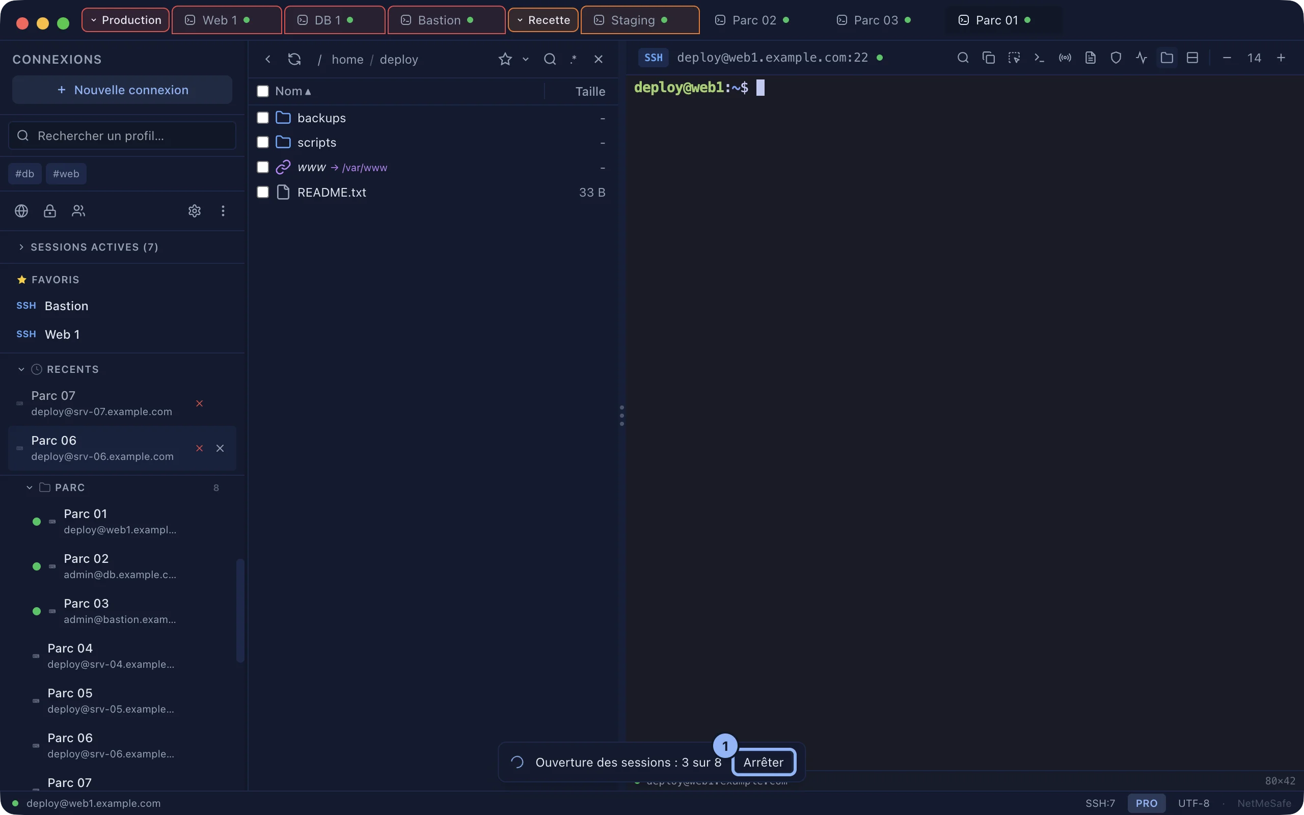This screenshot has width=1304, height=815.
Task: Click the globe icon in sidebar
Action: [21, 211]
